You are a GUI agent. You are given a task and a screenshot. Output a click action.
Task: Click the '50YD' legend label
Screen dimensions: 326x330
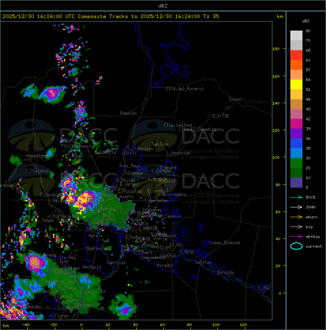tap(310, 198)
